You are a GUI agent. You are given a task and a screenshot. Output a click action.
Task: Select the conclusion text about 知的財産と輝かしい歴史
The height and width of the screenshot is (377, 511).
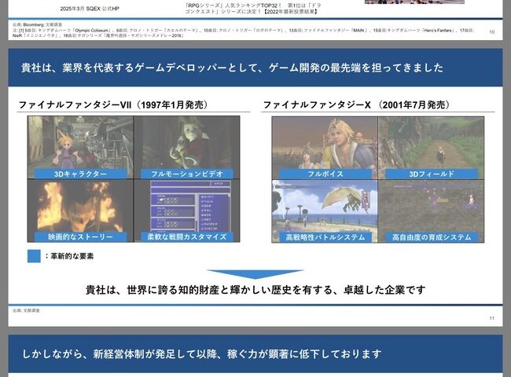click(x=255, y=290)
